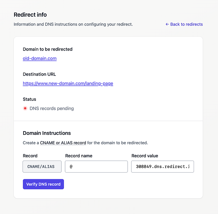Image resolution: width=218 pixels, height=214 pixels.
Task: Click the "DNS records pending" status text
Action: (x=52, y=108)
